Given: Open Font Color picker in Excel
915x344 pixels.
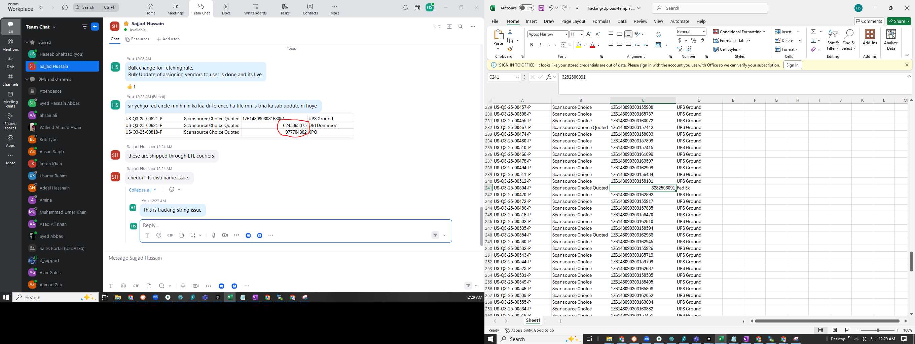Looking at the screenshot, I should (x=592, y=45).
